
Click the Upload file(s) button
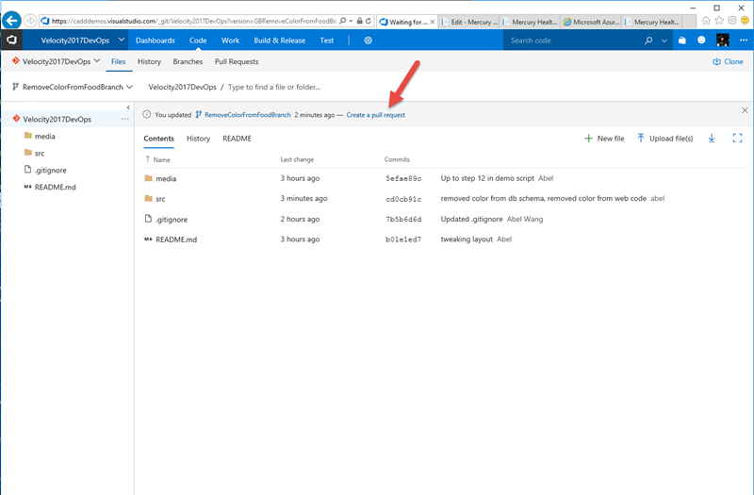[665, 139]
